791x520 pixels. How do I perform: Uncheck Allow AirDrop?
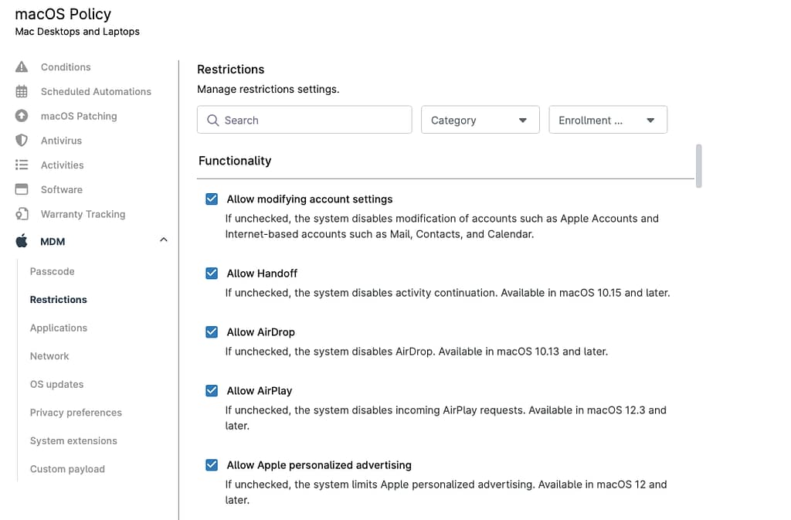(212, 331)
